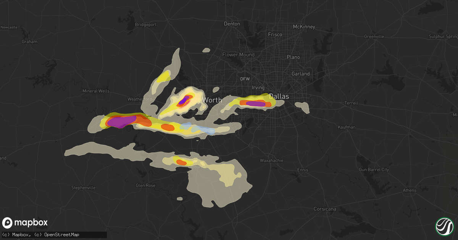Click the green round globe logo icon
This screenshot has width=458, height=240.
click(444, 226)
